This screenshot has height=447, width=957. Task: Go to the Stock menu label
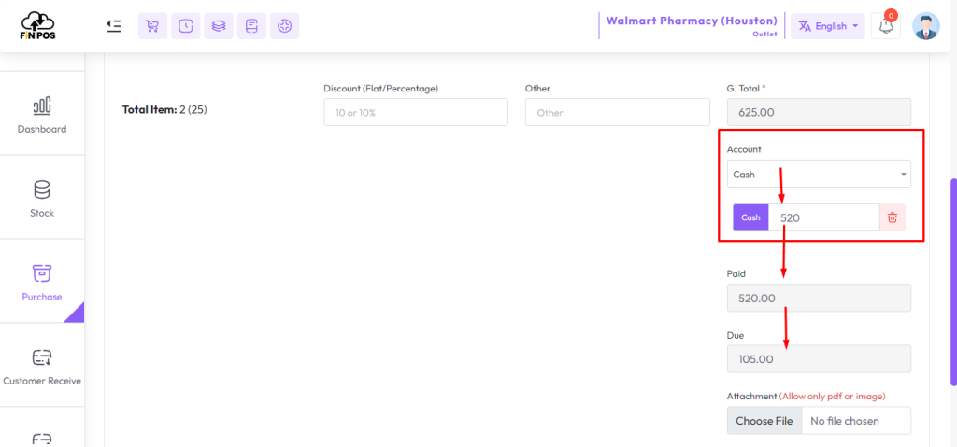pyautogui.click(x=41, y=213)
